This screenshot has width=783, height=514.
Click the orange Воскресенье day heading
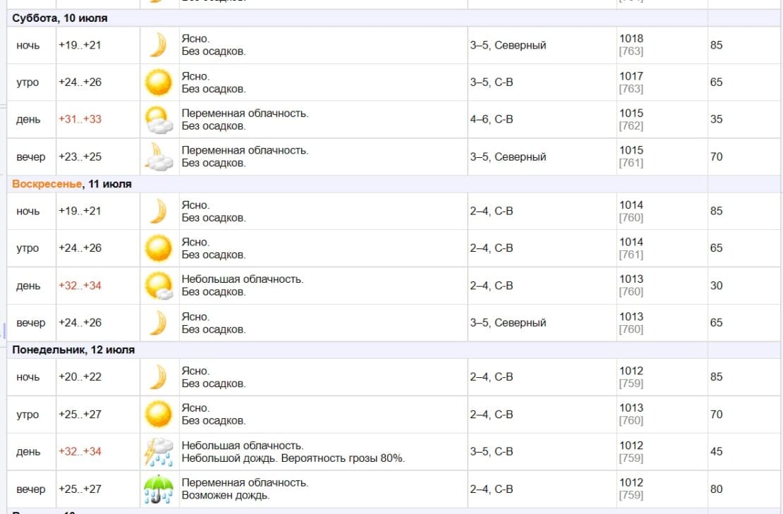pos(47,183)
